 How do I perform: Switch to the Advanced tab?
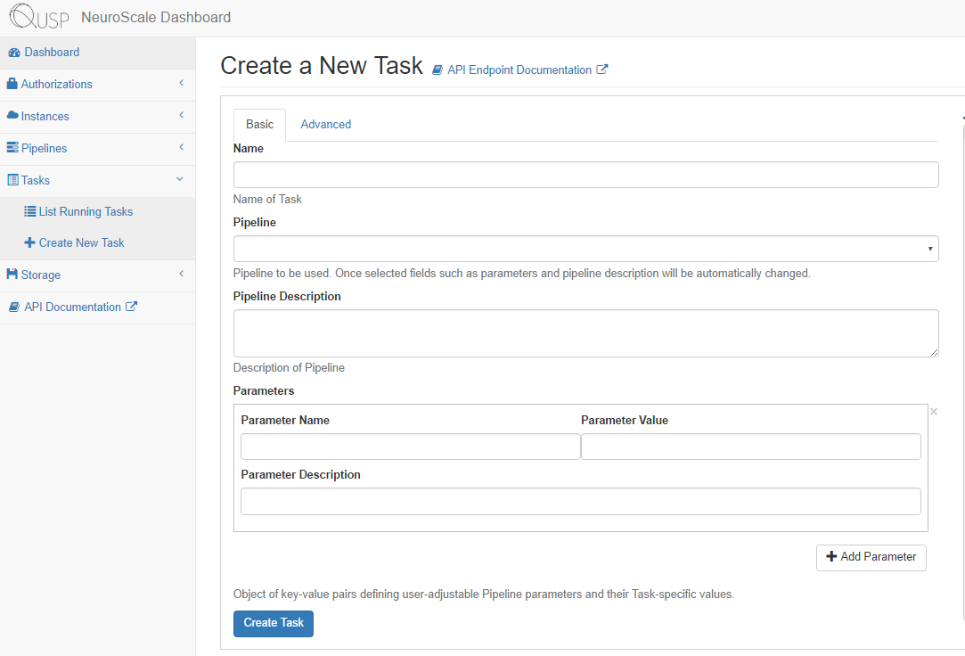pos(325,124)
